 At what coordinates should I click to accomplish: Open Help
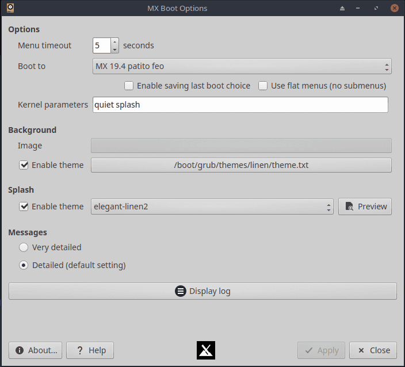pos(90,350)
